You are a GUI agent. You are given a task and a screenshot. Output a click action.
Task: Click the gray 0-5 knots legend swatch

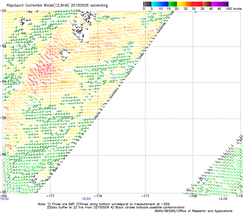click(x=147, y=4)
